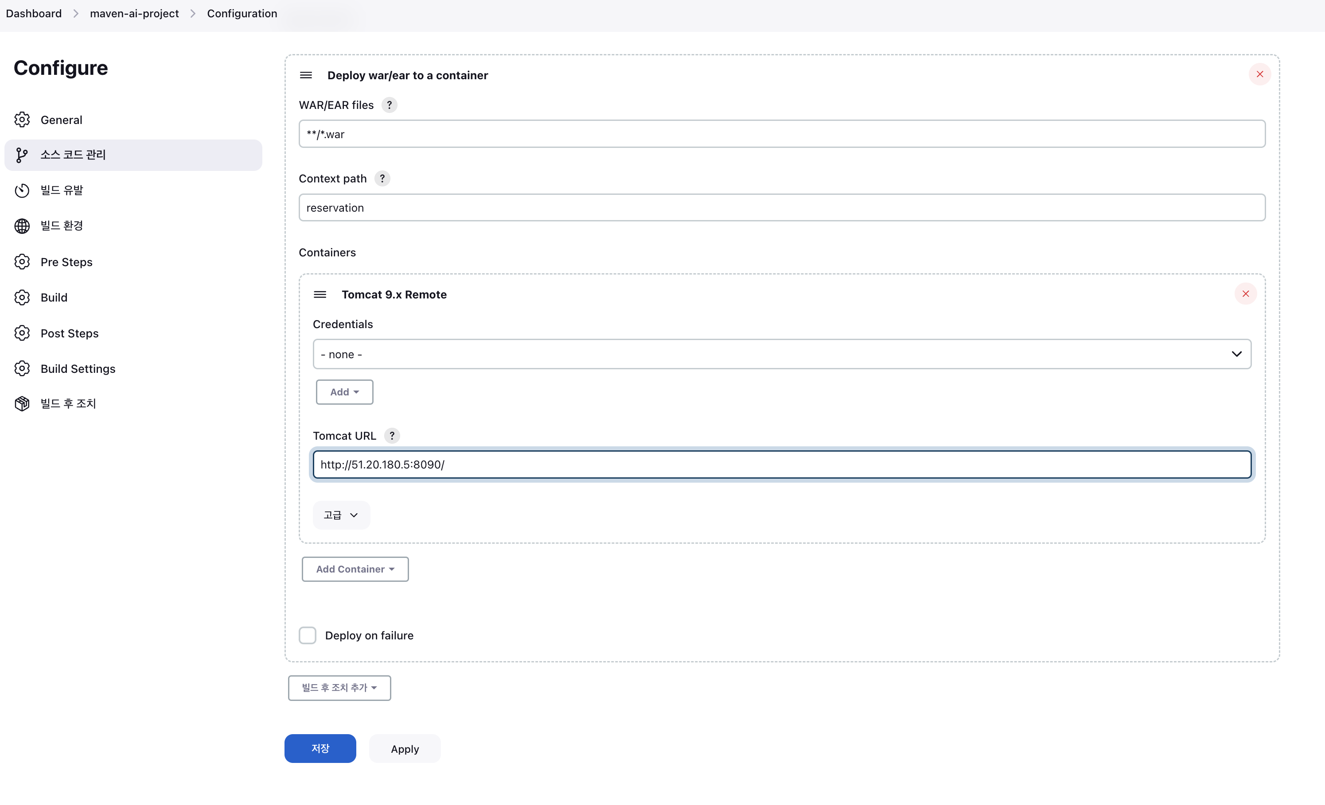Enable Deploy on failure checkbox
The width and height of the screenshot is (1325, 805).
pos(308,635)
